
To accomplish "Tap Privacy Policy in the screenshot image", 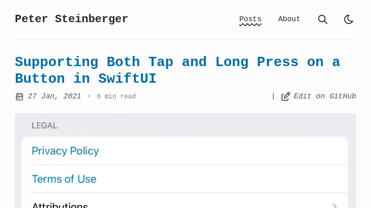I will click(x=65, y=151).
